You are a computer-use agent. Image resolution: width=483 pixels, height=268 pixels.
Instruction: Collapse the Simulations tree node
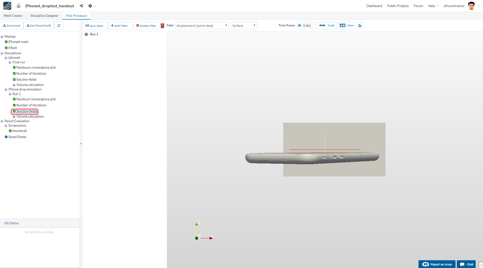click(x=2, y=53)
